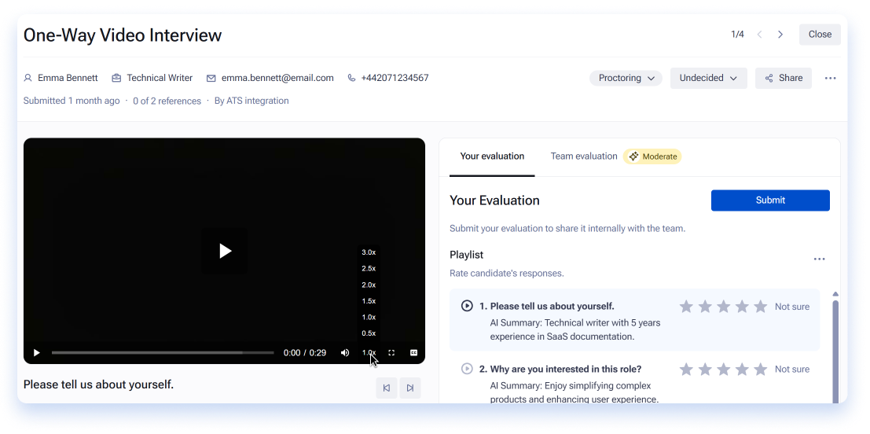Rate question 1 four stars
Image resolution: width=870 pixels, height=434 pixels.
(743, 307)
